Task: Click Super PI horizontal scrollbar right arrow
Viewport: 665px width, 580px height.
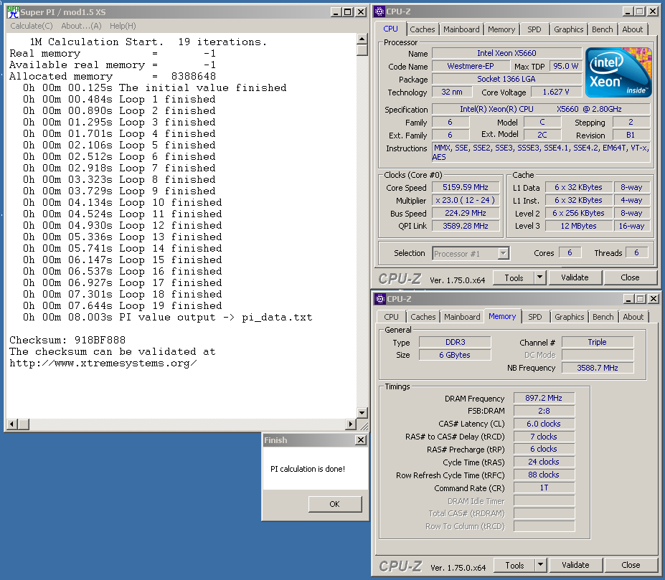Action: [x=351, y=424]
